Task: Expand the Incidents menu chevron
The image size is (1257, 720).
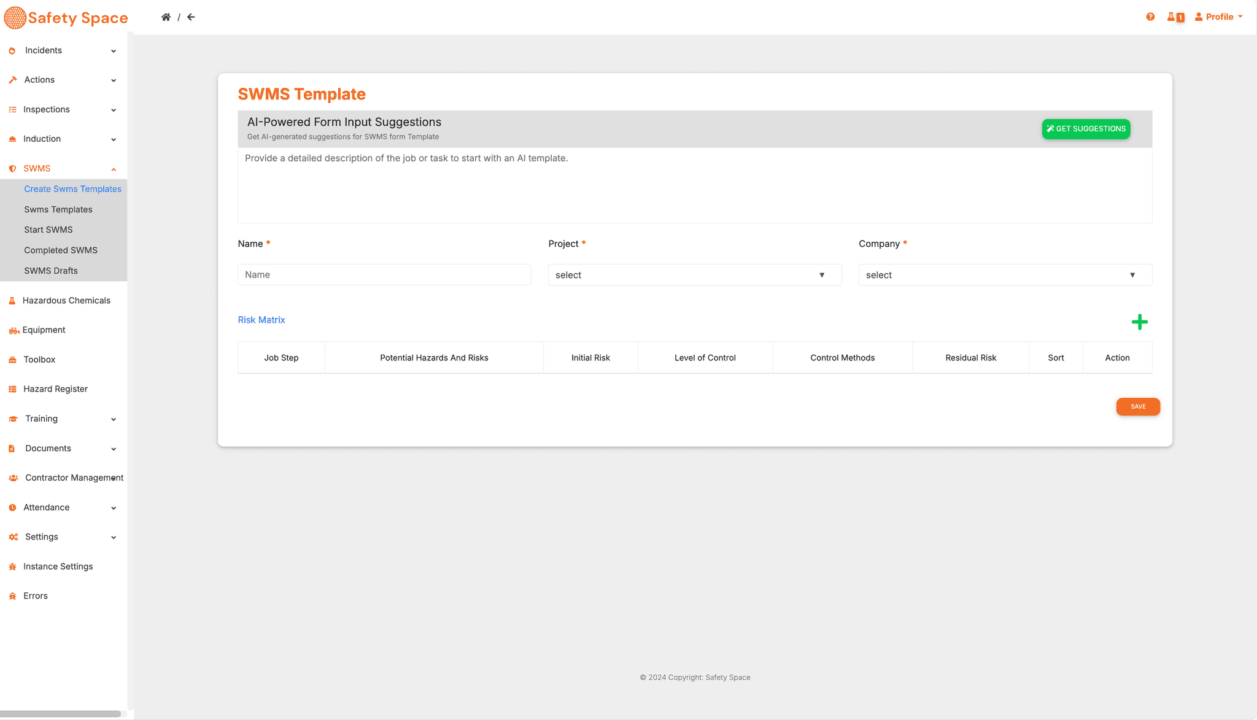Action: pos(114,51)
